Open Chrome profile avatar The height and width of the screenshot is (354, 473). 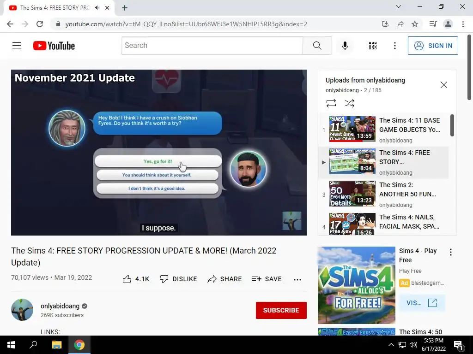448,24
